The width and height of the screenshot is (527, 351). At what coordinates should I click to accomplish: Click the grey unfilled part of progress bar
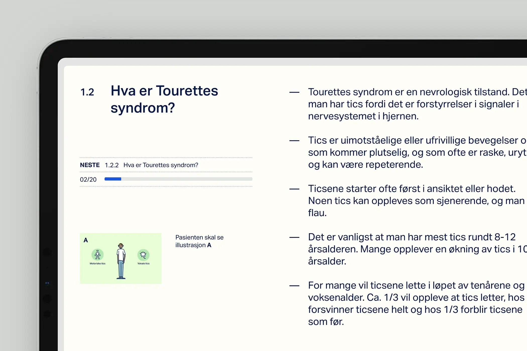tap(186, 179)
